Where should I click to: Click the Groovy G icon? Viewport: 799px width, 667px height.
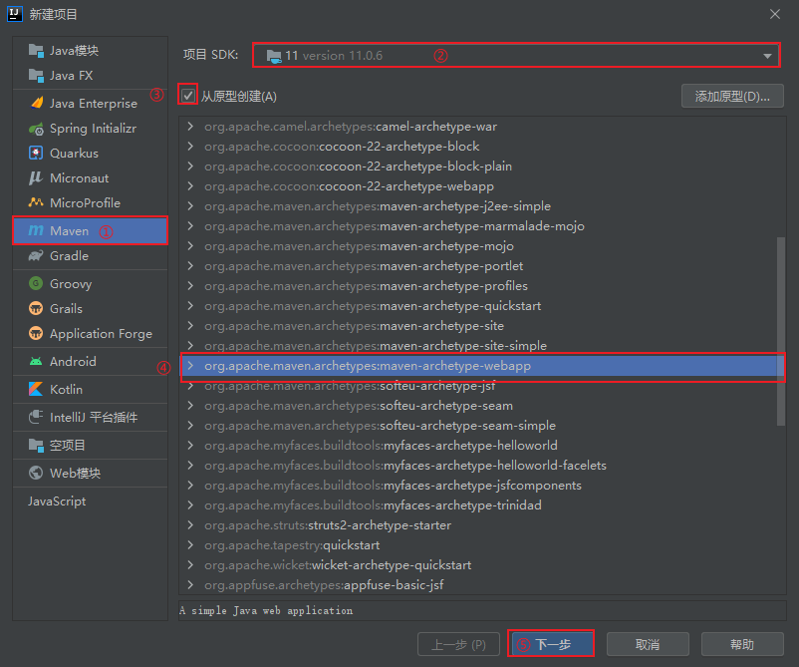(36, 283)
